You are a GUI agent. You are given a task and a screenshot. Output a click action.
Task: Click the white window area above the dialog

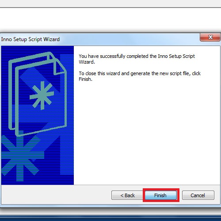pos(110,20)
